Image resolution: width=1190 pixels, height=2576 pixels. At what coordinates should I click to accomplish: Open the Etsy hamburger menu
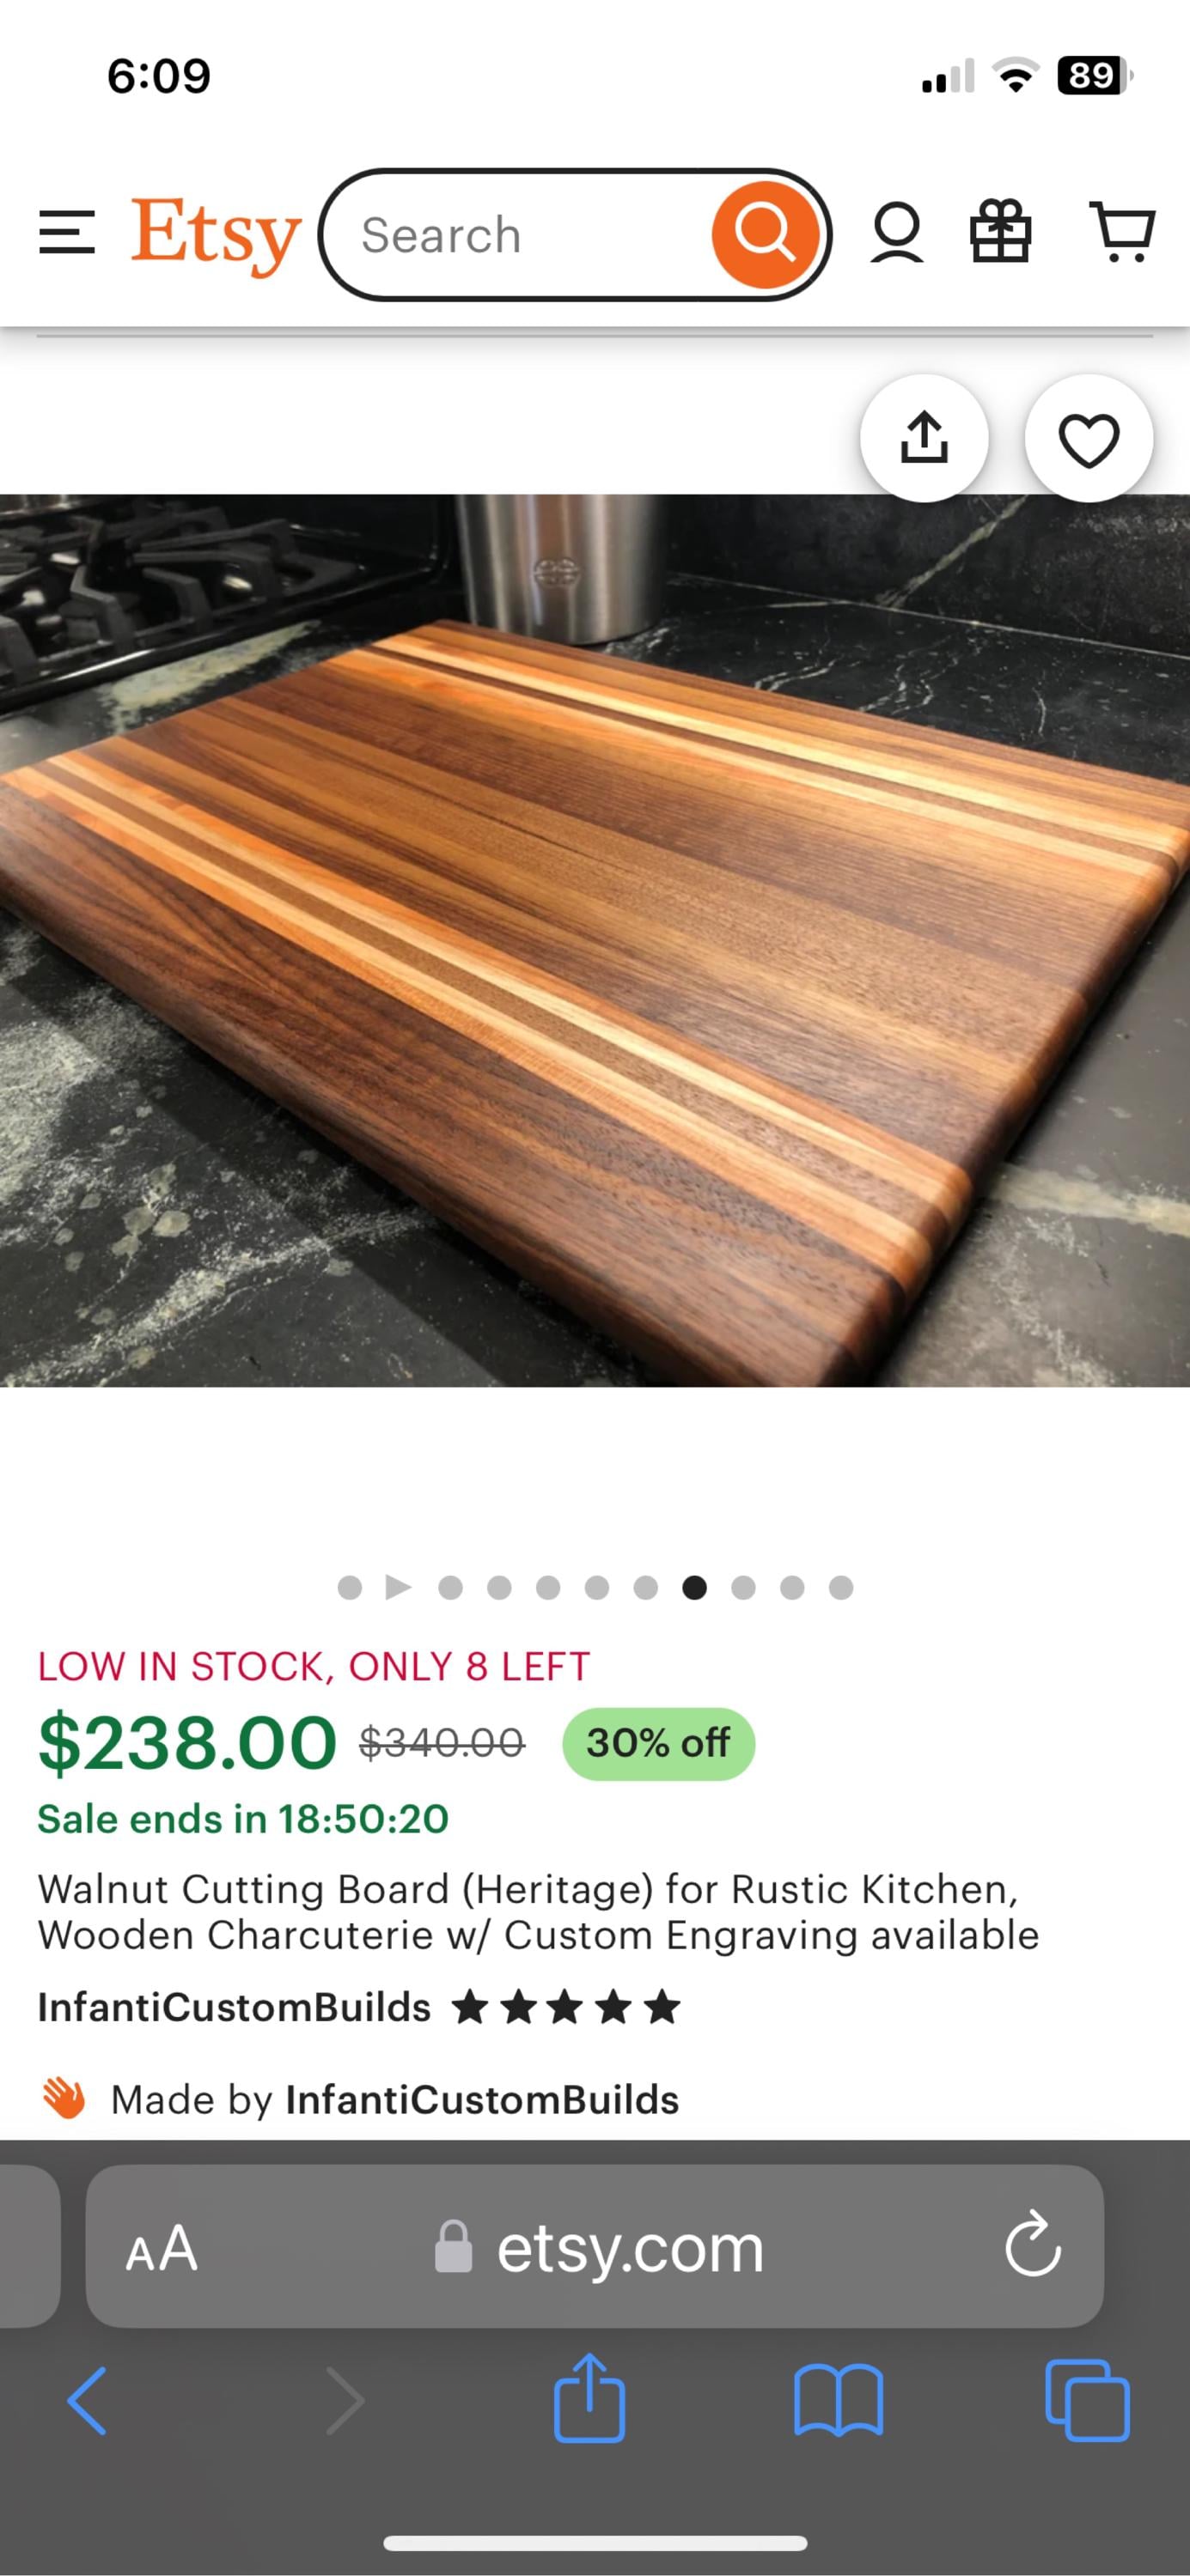tap(67, 233)
